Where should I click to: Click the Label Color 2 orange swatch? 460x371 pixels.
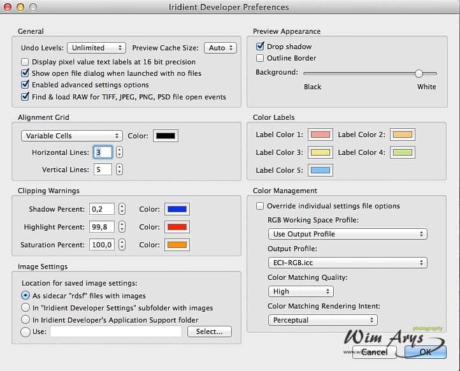click(x=403, y=135)
